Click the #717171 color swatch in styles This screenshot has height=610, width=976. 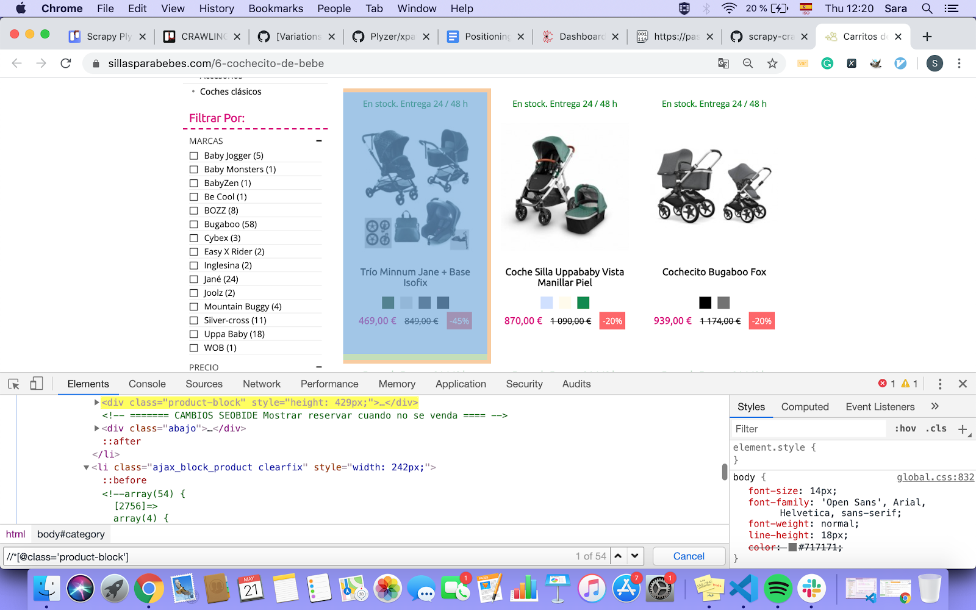pyautogui.click(x=792, y=547)
